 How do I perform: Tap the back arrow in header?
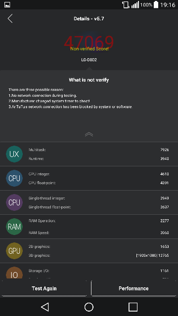coord(10,18)
